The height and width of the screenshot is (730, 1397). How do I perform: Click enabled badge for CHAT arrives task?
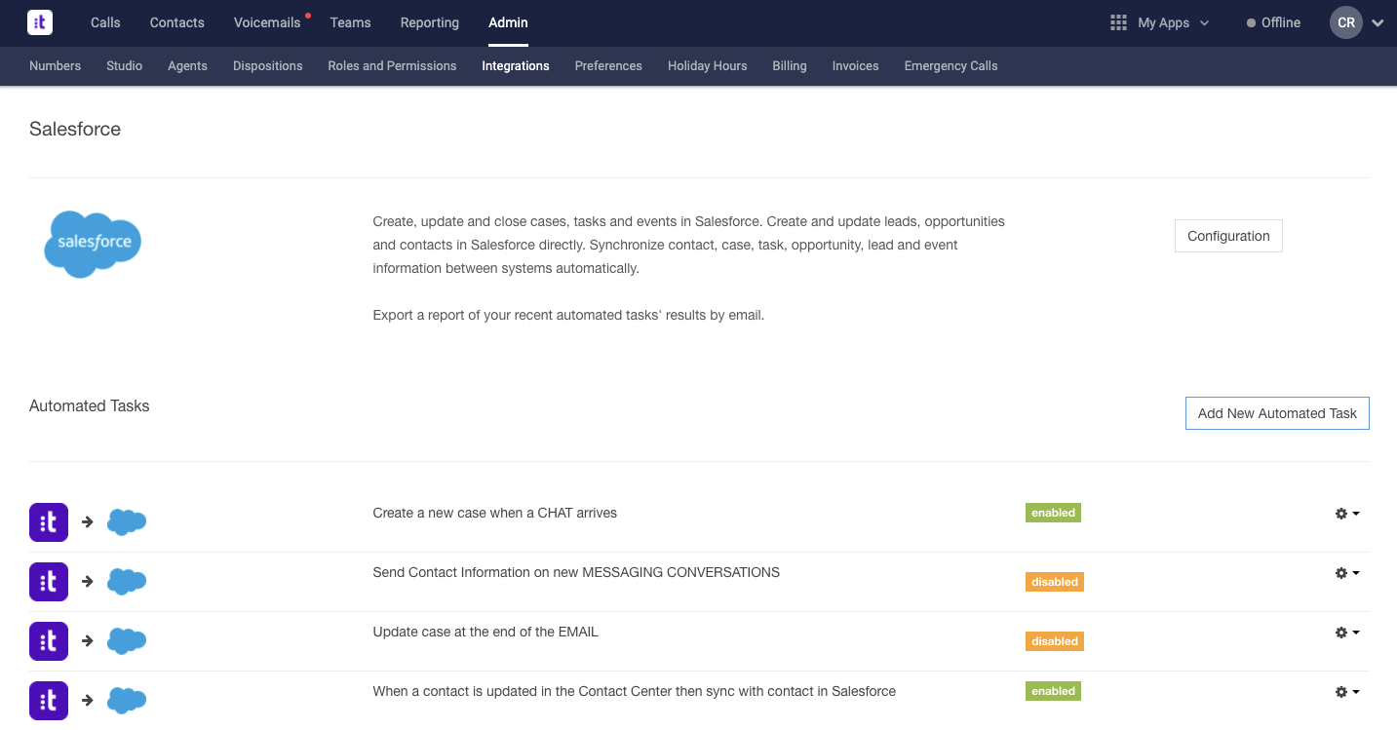coord(1053,513)
